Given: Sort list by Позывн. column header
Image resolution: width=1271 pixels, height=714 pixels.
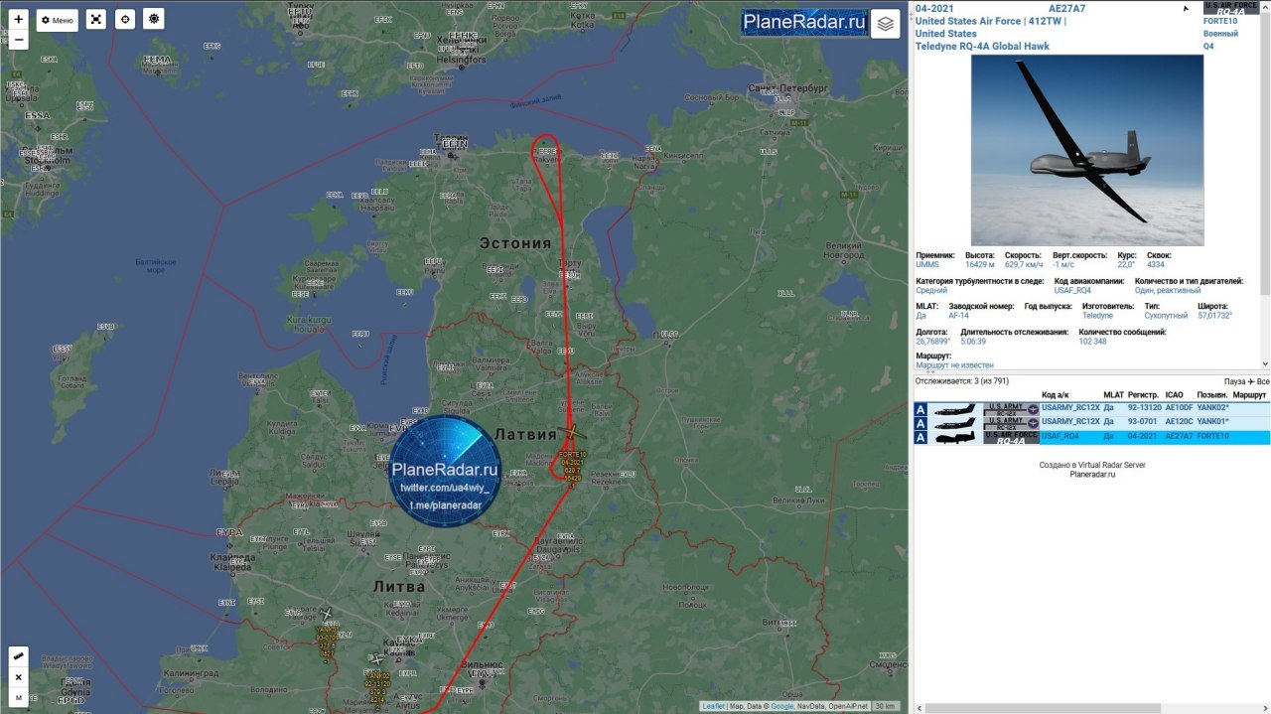Looking at the screenshot, I should click(x=1212, y=395).
